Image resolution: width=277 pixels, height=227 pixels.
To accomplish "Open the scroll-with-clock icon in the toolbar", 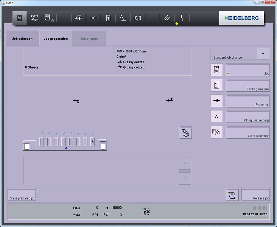I will 49,18.
